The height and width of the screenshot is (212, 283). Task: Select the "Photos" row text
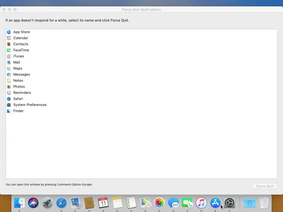coord(19,86)
